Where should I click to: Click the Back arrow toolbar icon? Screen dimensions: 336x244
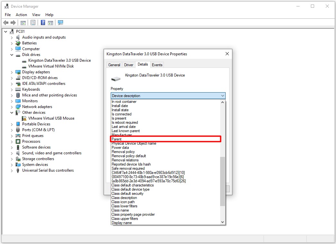point(6,23)
